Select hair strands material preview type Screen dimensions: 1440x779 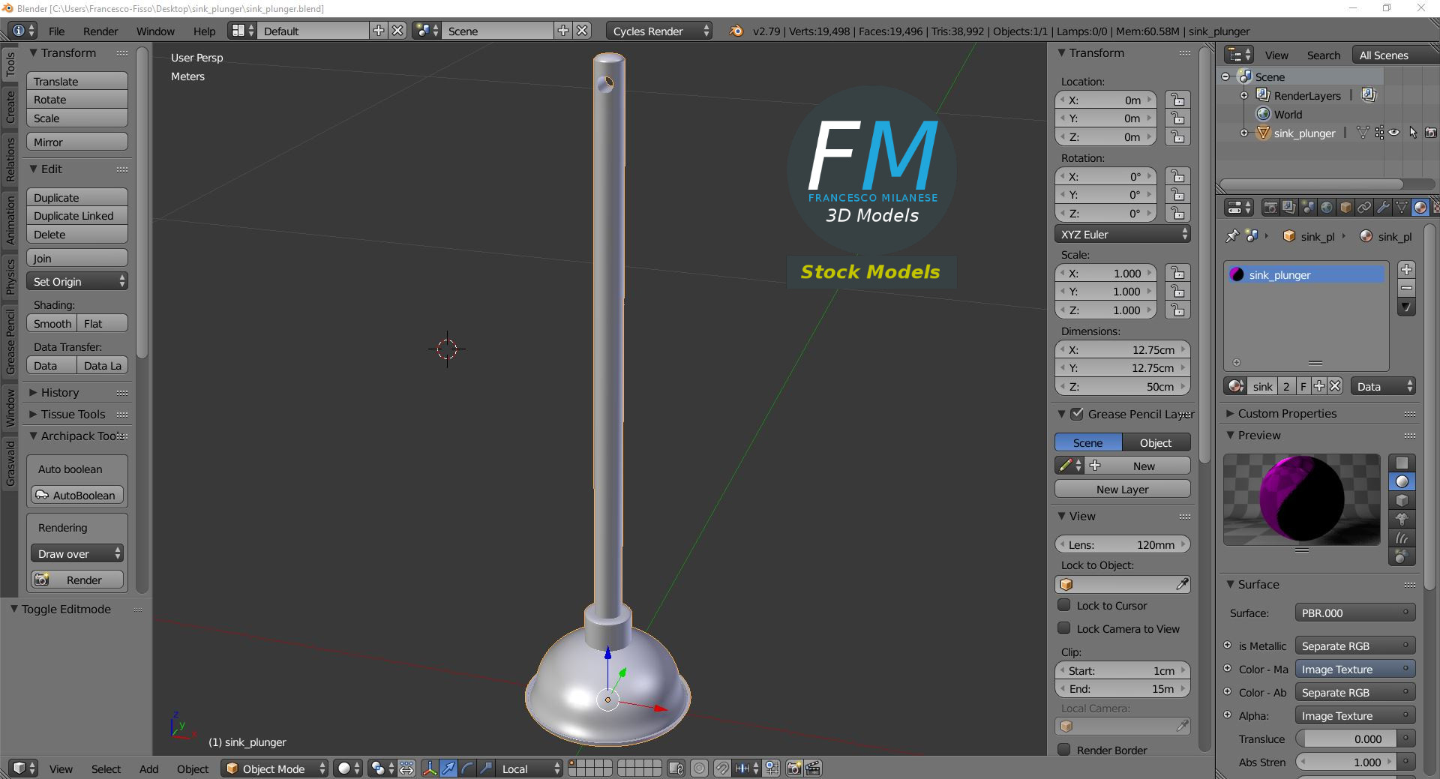point(1402,538)
